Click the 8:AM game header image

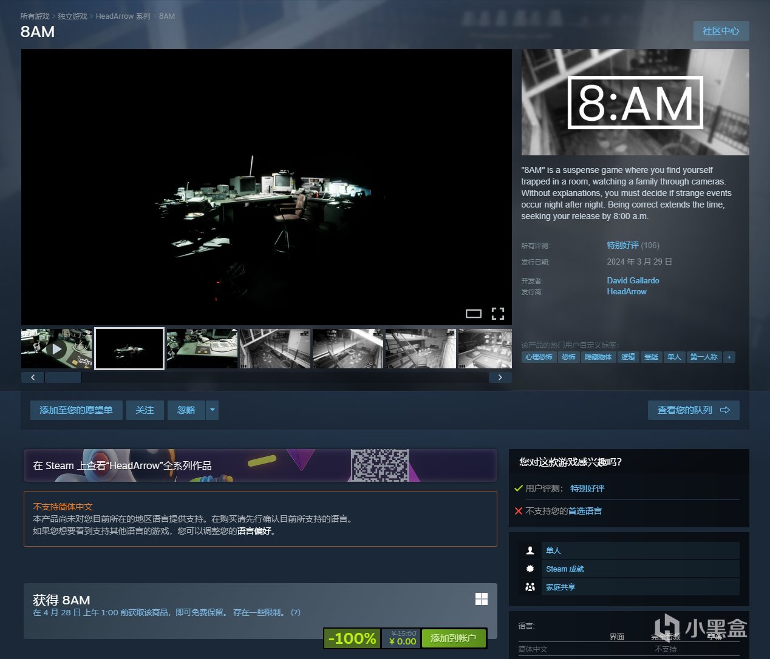pos(635,102)
